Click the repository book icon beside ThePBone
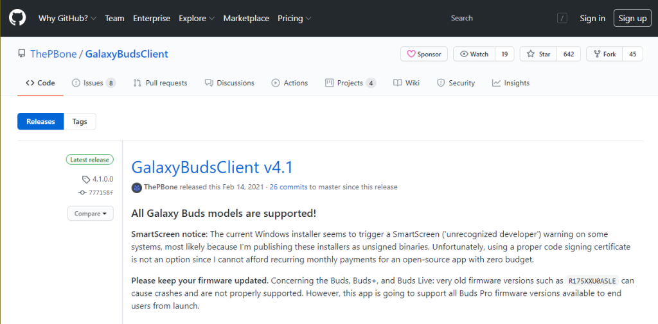Image resolution: width=658 pixels, height=324 pixels. click(x=21, y=54)
